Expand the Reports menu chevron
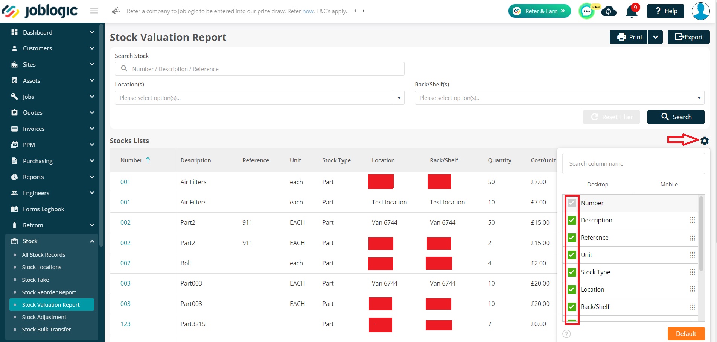 coord(92,177)
